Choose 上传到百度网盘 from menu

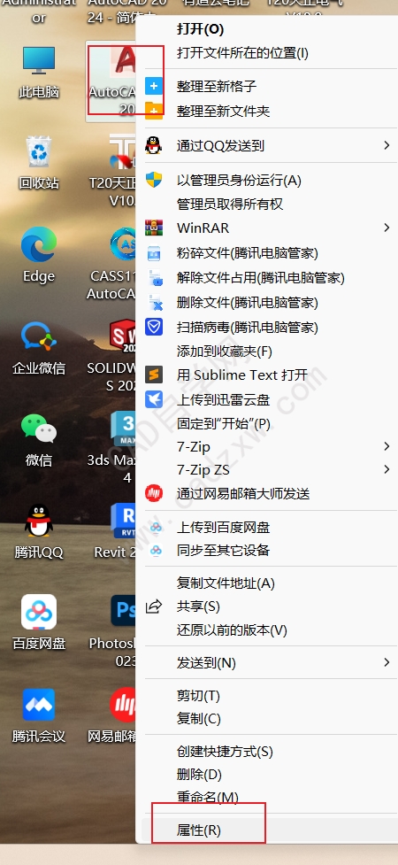point(223,528)
